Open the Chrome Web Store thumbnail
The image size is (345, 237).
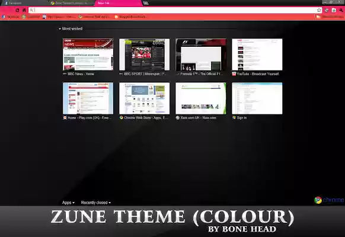[144, 98]
